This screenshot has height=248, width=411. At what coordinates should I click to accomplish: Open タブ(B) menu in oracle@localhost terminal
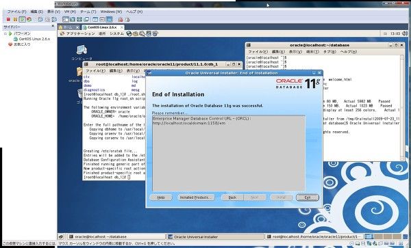pyautogui.click(x=329, y=52)
